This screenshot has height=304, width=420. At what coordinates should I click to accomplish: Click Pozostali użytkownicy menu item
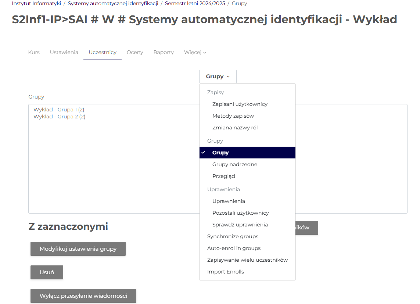pos(240,213)
